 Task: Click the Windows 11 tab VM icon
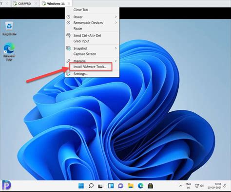coord(44,3)
